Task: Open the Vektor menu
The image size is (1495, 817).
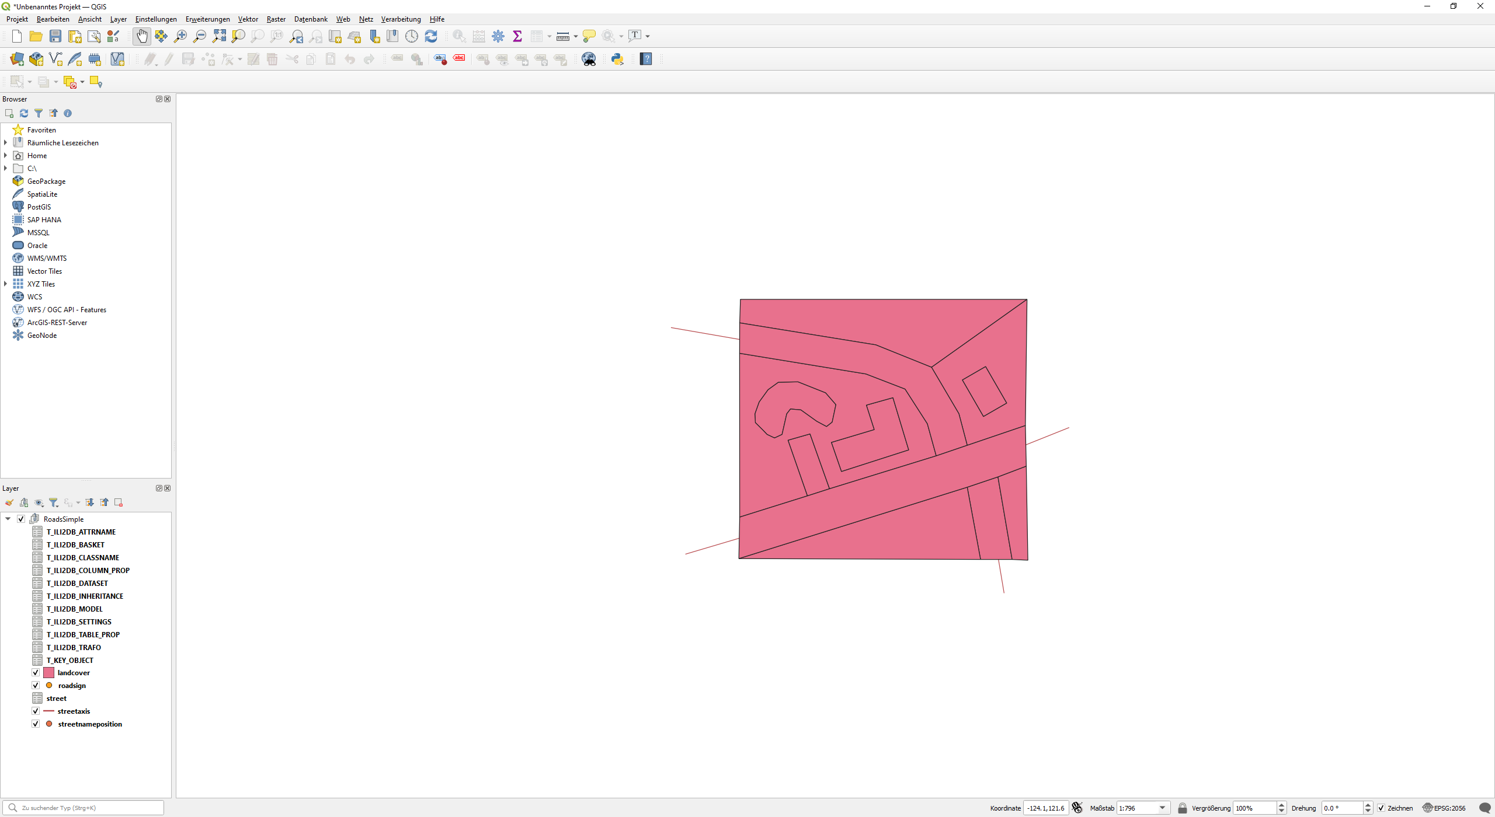Action: coord(248,19)
